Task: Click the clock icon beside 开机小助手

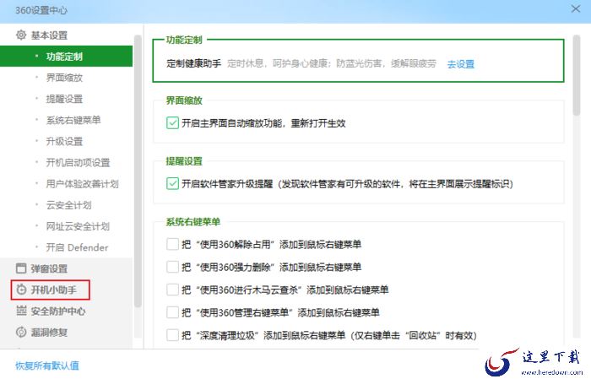Action: [21, 290]
